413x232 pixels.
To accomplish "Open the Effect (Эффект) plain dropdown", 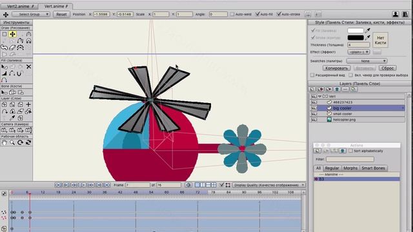I will [359, 52].
